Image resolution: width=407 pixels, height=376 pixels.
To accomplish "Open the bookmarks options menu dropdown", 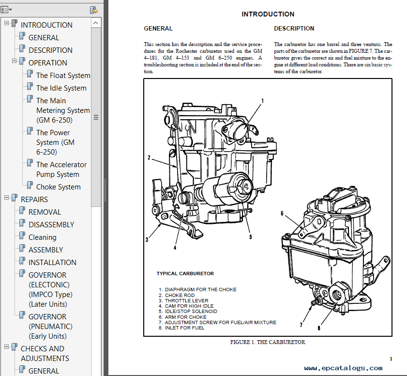I will (x=6, y=10).
